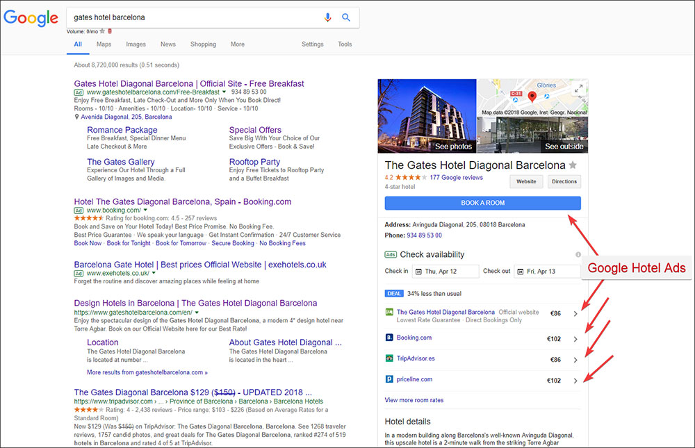Click the magnifying glass search icon
Screen dimensions: 695x448
coord(346,17)
